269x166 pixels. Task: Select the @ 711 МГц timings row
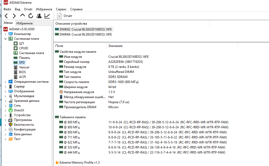(143, 137)
